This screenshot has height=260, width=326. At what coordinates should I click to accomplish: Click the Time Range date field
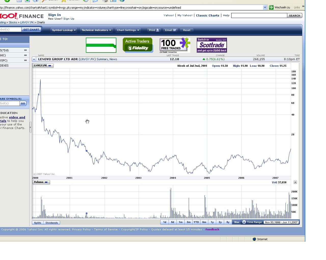click(281, 222)
